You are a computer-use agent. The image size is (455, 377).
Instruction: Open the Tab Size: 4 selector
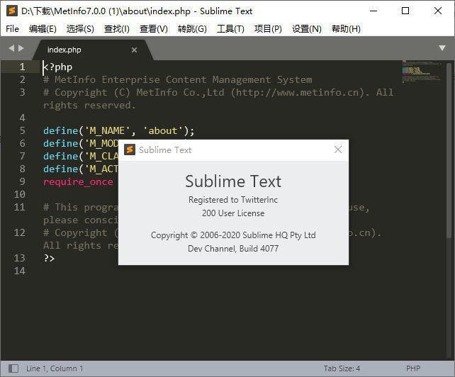pos(342,368)
